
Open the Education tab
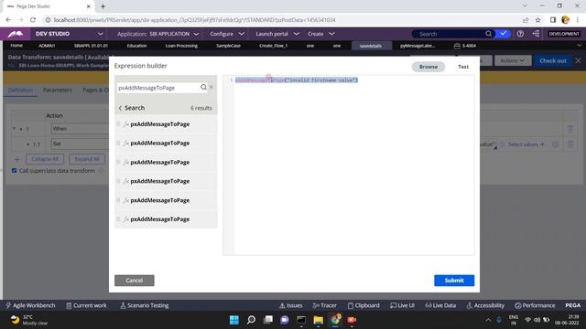136,46
